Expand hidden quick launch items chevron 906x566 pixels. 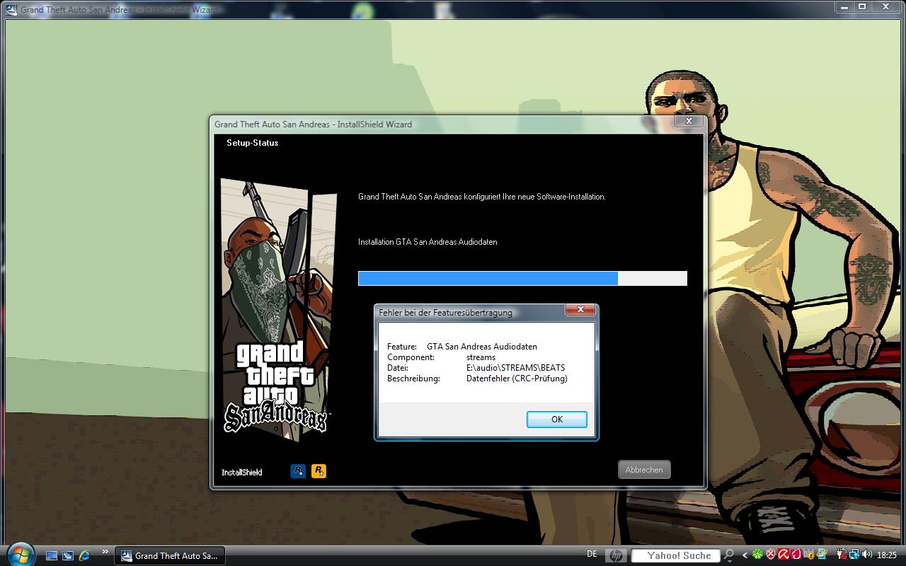coord(105,553)
